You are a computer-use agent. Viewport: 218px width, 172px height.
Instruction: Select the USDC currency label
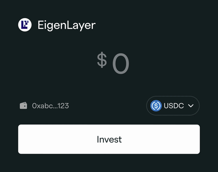(x=174, y=106)
